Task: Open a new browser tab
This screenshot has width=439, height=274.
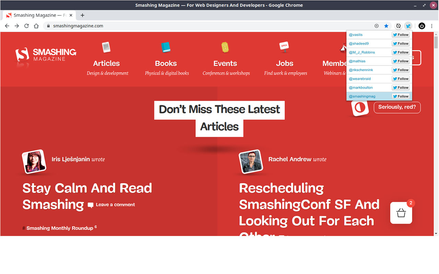Action: click(82, 15)
